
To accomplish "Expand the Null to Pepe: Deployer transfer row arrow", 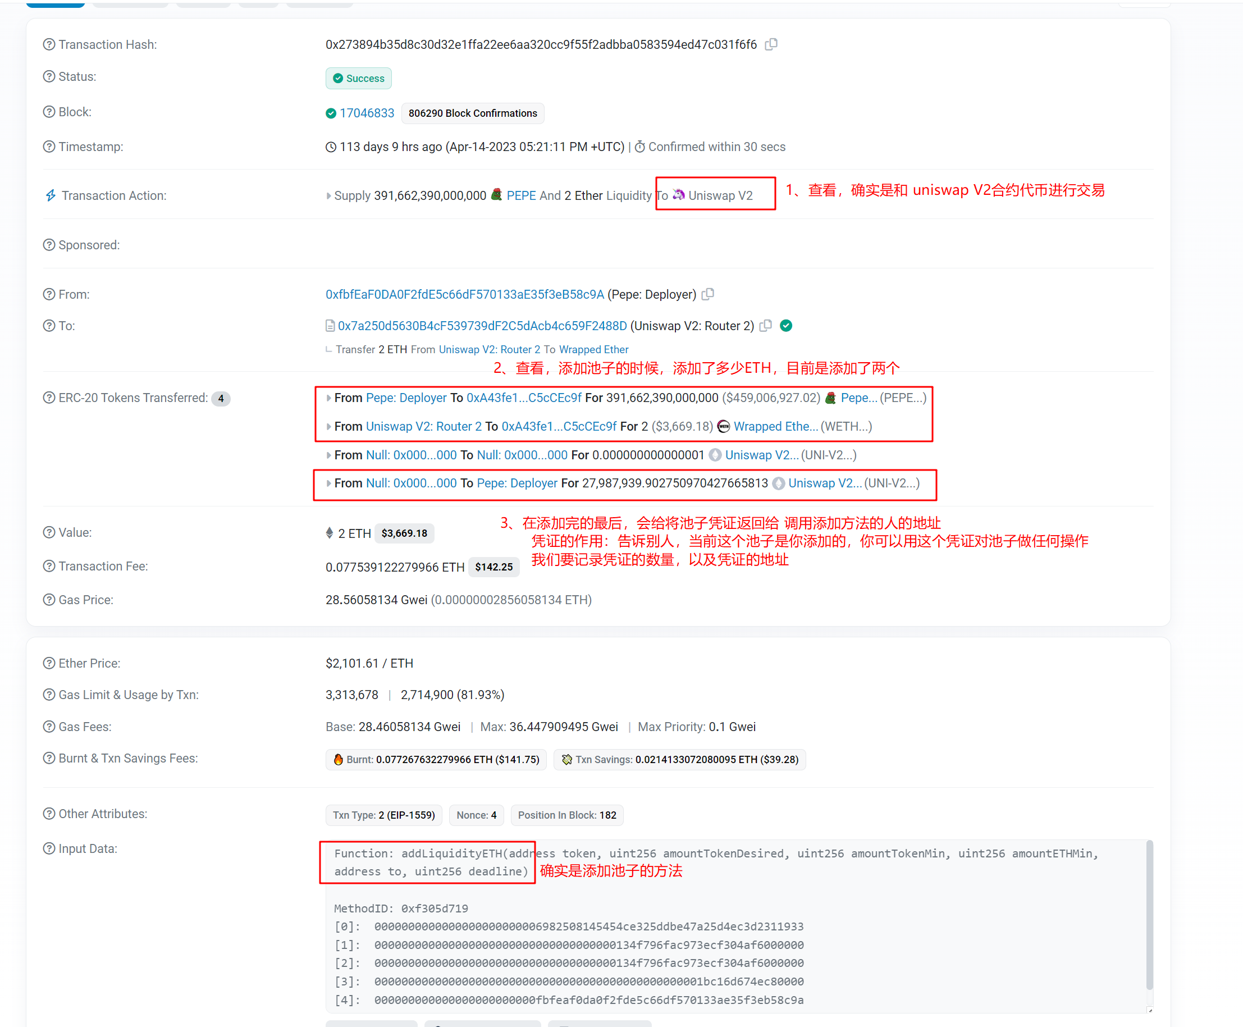I will 329,483.
